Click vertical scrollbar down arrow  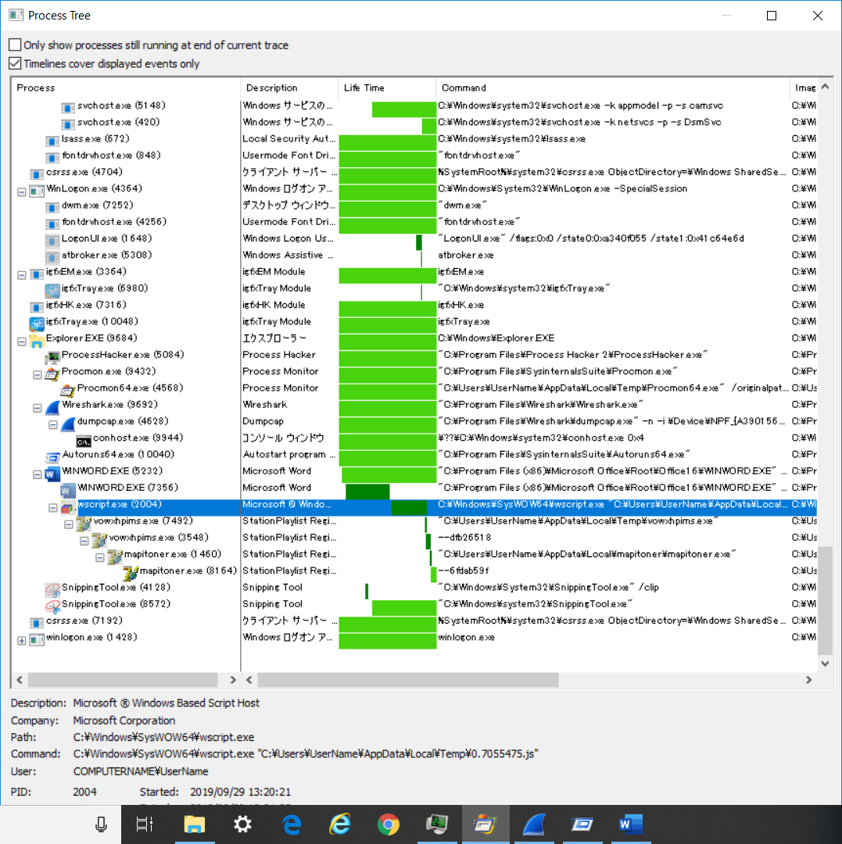tap(825, 663)
